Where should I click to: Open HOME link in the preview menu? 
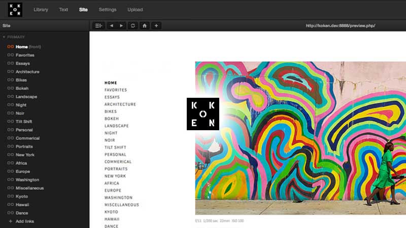[x=111, y=83]
